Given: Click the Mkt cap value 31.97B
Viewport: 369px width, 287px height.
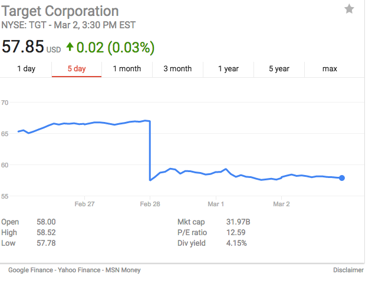Looking at the screenshot, I should pos(238,222).
